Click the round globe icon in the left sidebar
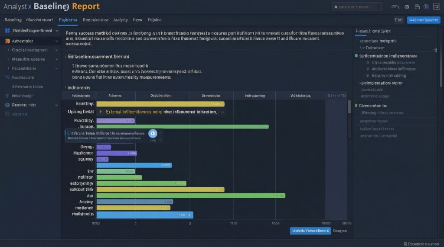The image size is (444, 247). pos(7,105)
